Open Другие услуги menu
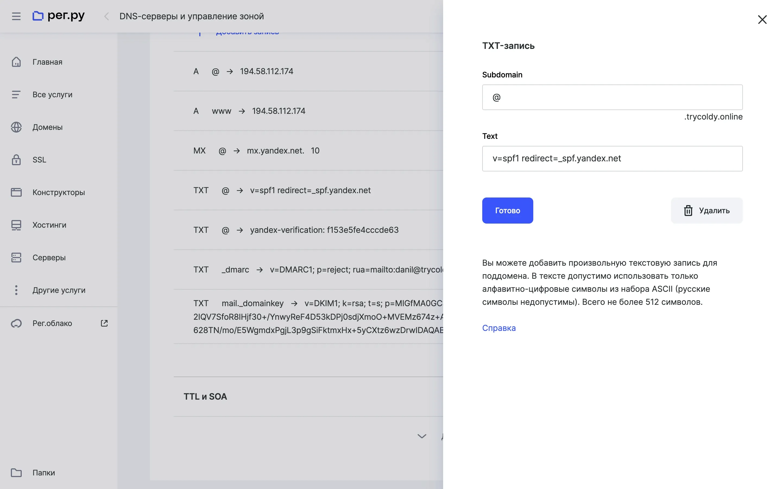This screenshot has width=782, height=489. (x=59, y=290)
